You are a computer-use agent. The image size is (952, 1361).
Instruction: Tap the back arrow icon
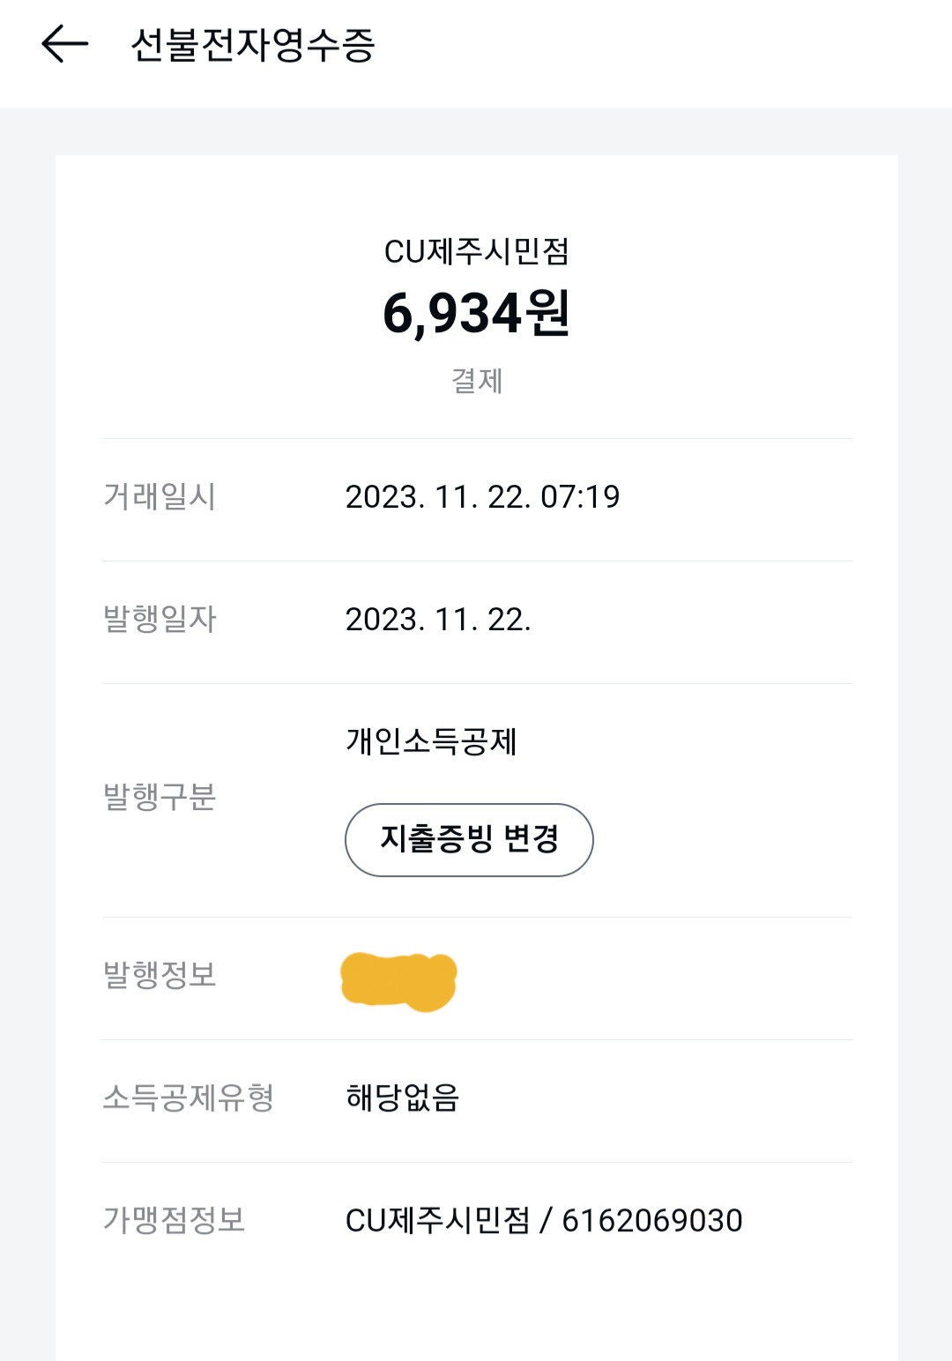tap(64, 44)
